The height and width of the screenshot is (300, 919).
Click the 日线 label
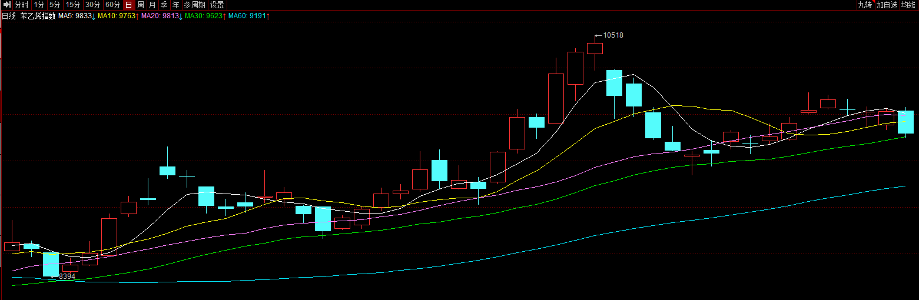tap(9, 16)
